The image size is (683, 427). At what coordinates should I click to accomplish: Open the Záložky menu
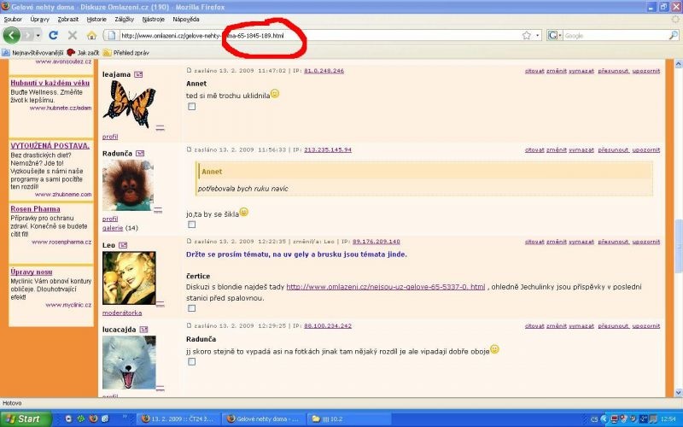tap(126, 18)
